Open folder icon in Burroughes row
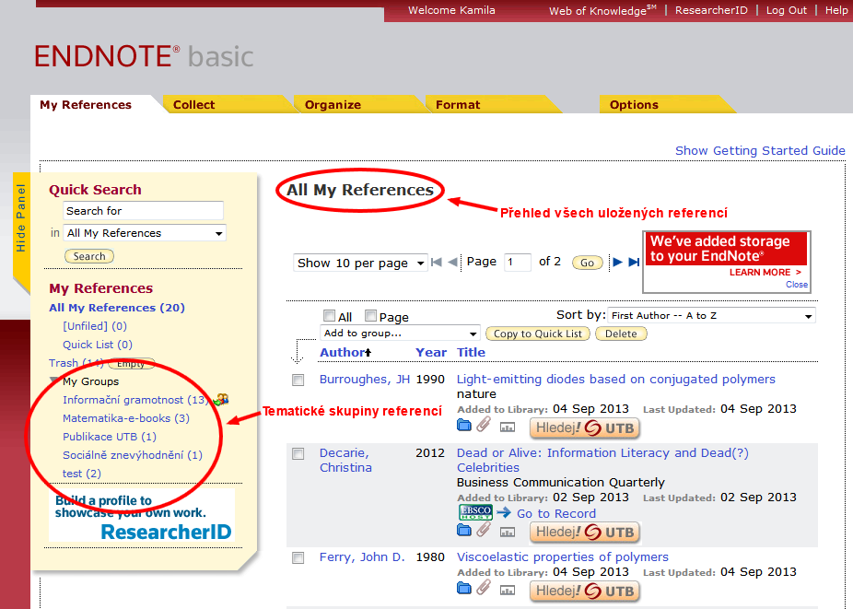 (464, 425)
